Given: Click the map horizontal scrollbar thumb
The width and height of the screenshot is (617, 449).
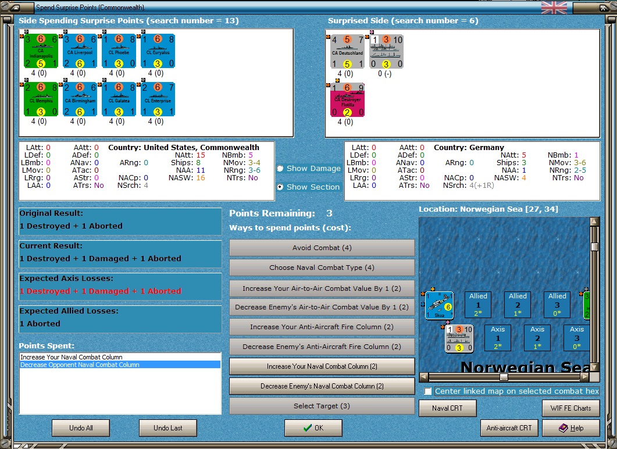Looking at the screenshot, I should 504,377.
